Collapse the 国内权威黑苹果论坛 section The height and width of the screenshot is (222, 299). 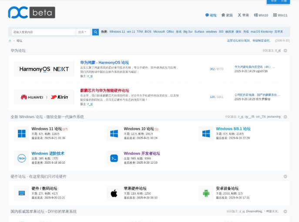[x=285, y=211]
